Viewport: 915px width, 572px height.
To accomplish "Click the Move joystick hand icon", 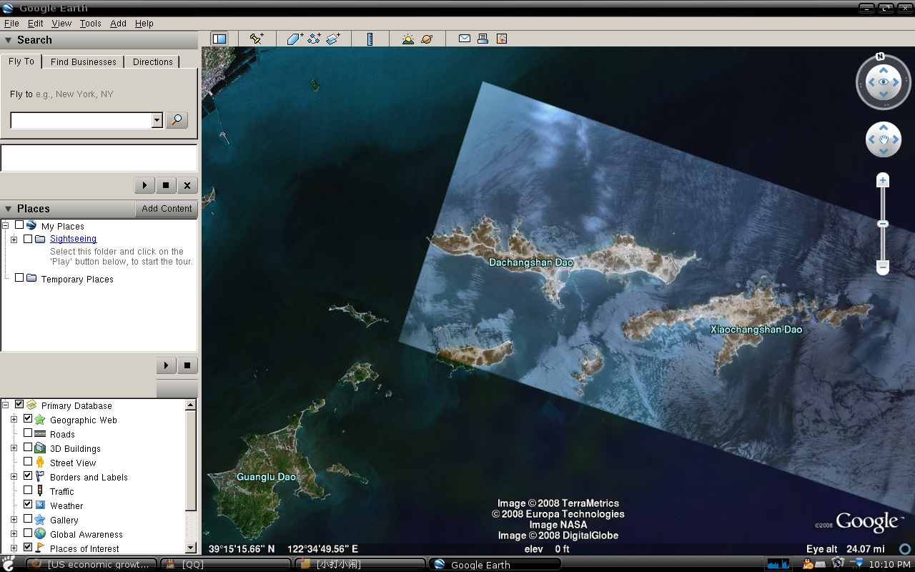I will (884, 139).
